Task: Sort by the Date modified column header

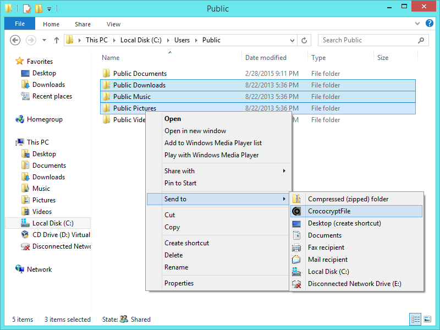Action: click(x=266, y=58)
